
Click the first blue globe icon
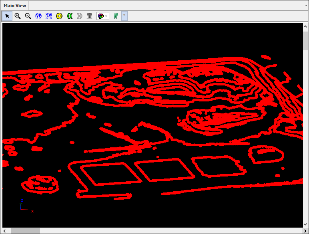(x=38, y=16)
